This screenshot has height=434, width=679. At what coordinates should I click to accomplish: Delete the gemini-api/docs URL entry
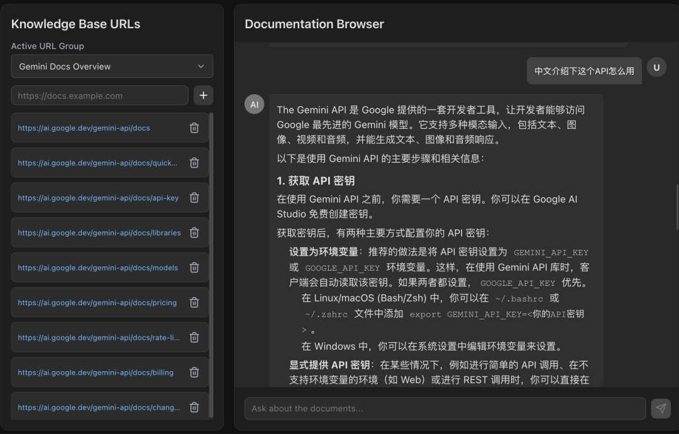(194, 128)
